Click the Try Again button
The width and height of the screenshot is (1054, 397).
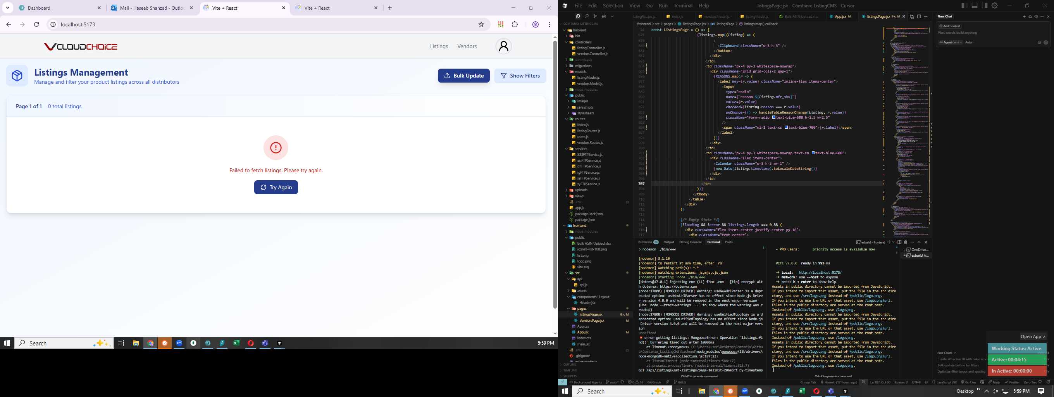pyautogui.click(x=276, y=187)
